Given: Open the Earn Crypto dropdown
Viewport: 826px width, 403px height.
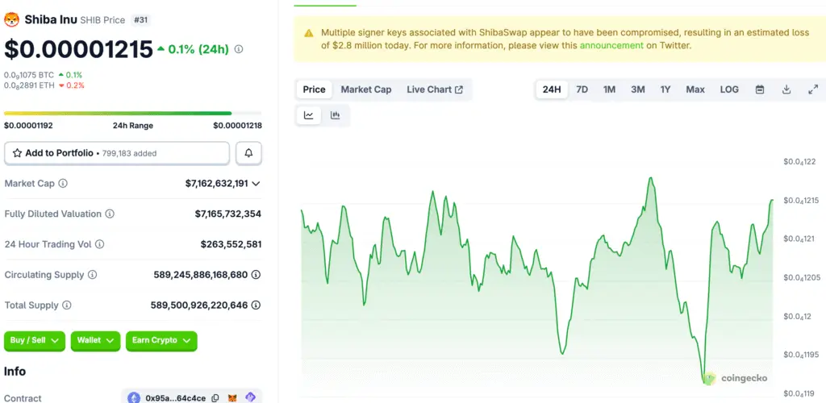Looking at the screenshot, I should tap(161, 341).
